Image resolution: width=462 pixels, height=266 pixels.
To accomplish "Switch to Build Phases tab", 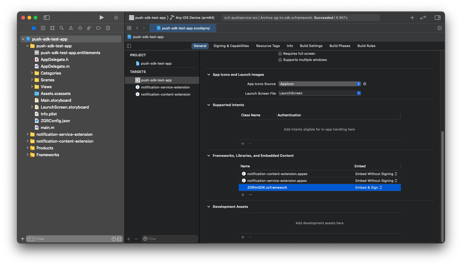I will coord(340,46).
